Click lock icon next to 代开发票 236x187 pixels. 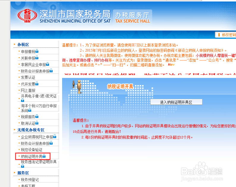point(37,84)
